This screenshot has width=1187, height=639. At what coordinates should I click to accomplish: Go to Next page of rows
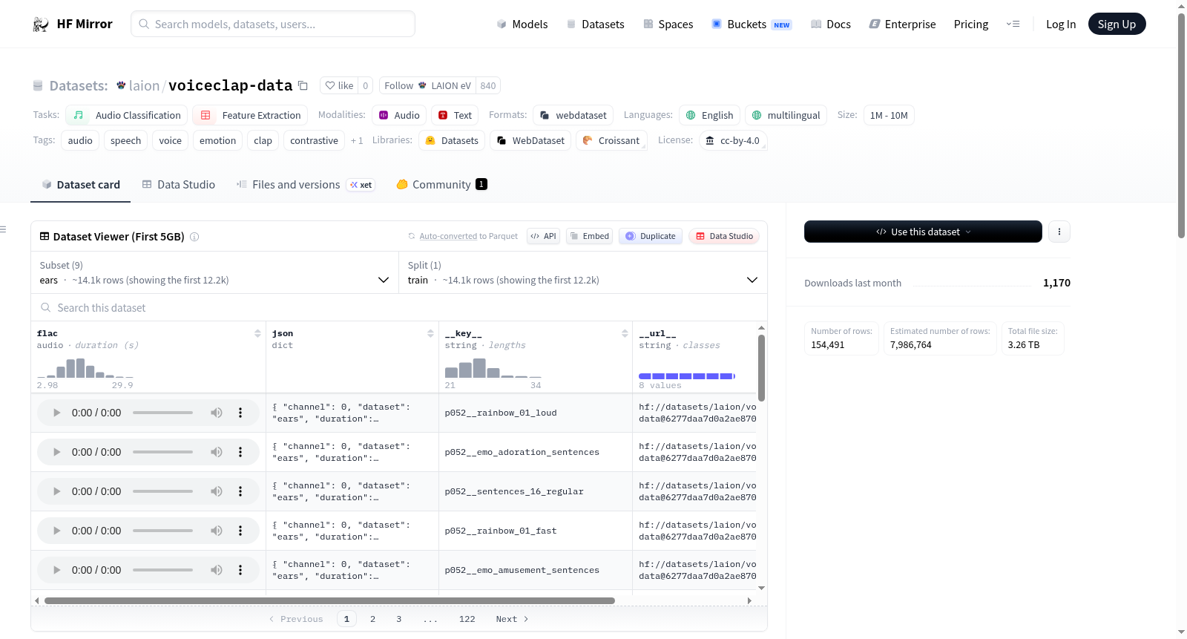click(x=512, y=619)
